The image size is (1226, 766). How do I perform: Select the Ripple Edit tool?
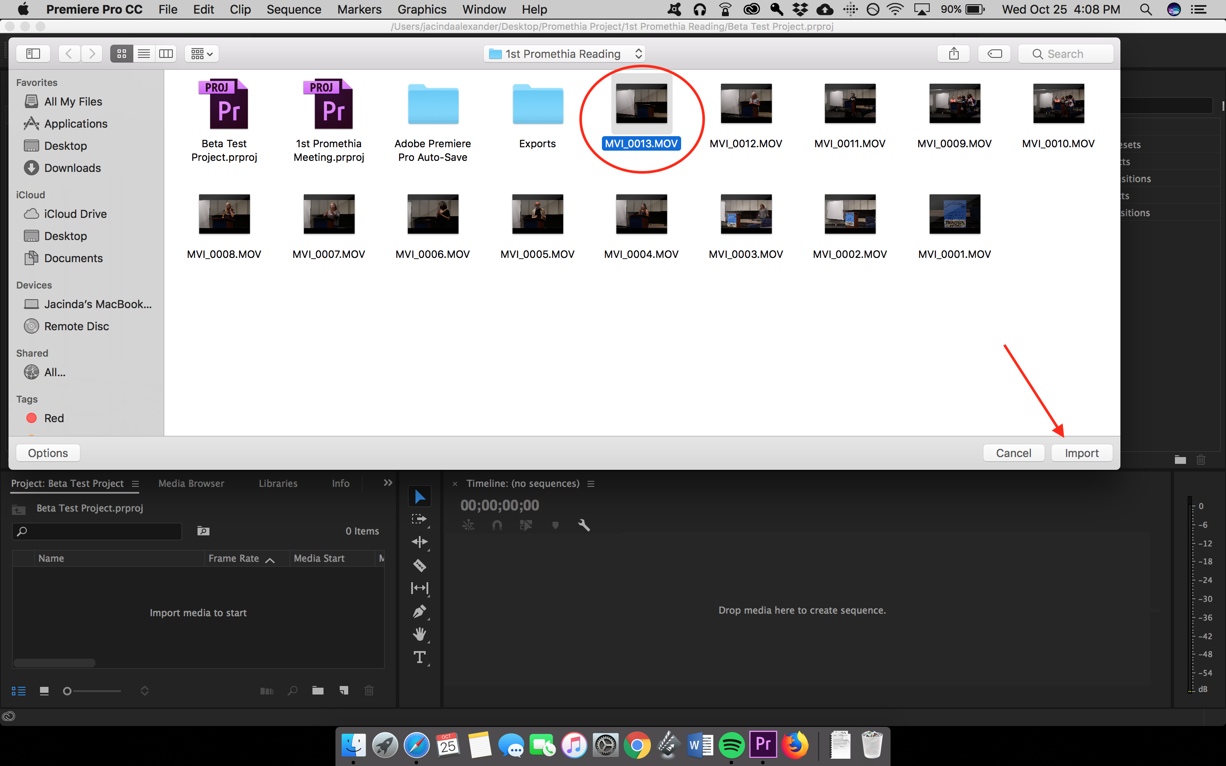pos(419,542)
